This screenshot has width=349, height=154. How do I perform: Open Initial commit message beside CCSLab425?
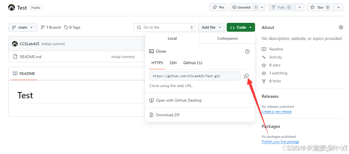[x=53, y=44]
